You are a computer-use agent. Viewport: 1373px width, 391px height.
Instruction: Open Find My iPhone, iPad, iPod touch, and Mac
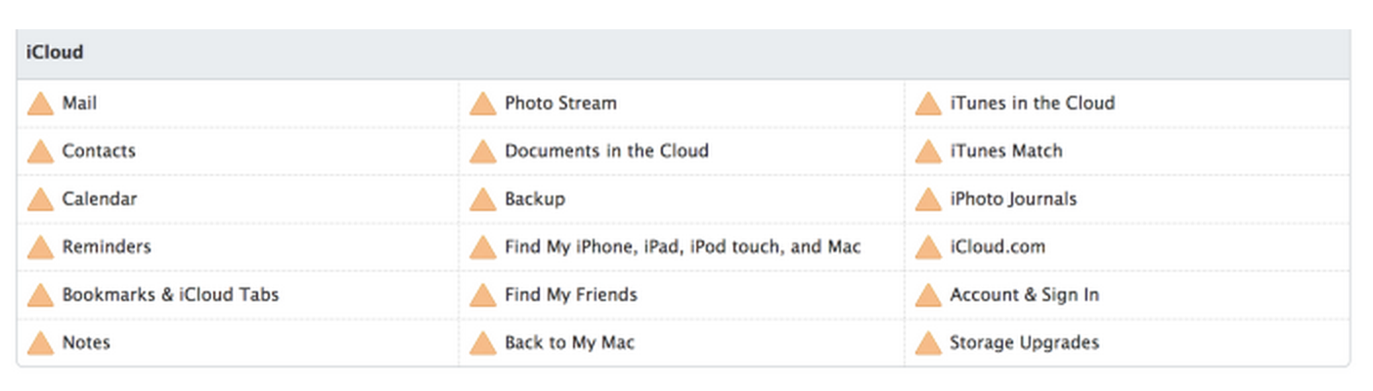tap(683, 247)
